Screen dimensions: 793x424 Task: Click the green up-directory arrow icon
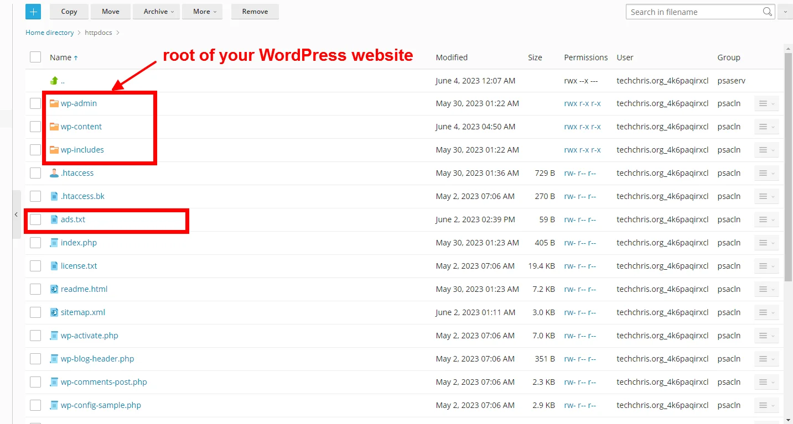click(x=54, y=81)
